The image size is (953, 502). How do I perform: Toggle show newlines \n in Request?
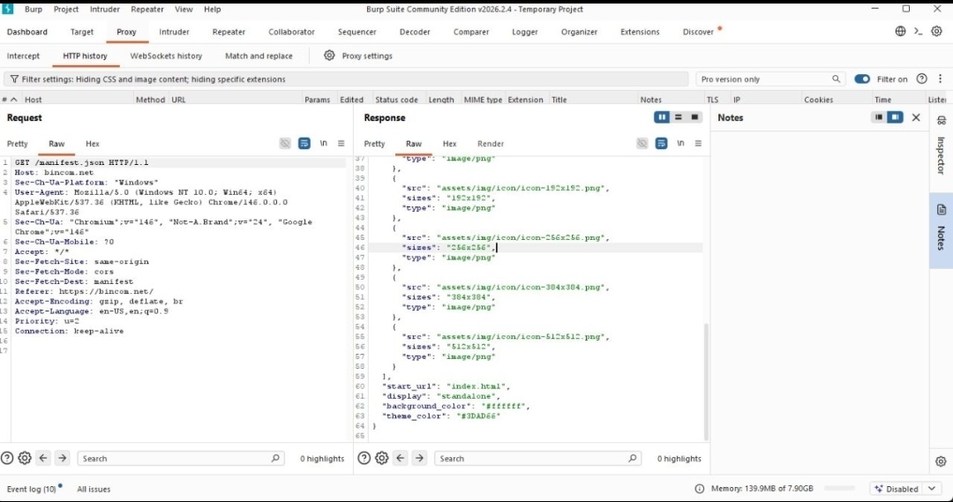(323, 144)
